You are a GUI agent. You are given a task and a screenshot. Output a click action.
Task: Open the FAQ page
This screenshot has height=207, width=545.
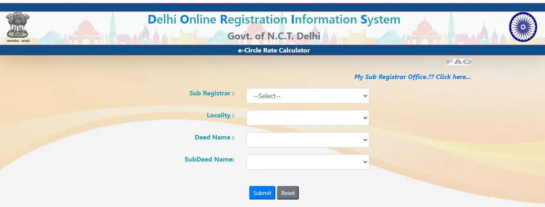[x=459, y=62]
